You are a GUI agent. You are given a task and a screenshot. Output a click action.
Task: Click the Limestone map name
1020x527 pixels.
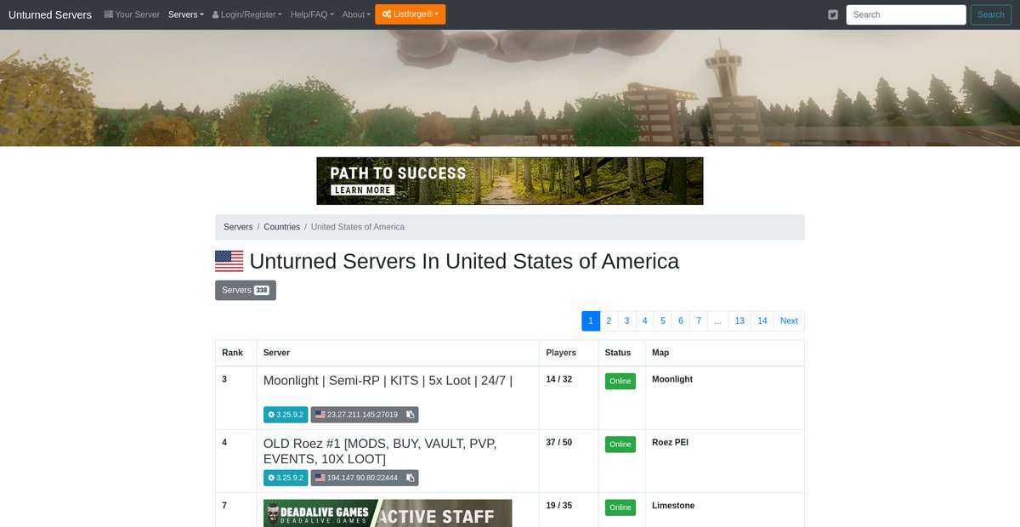coord(673,505)
